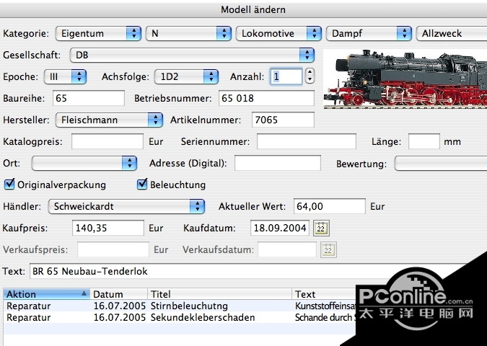
Task: Click the Text field BR 65 Neubau-Tenderlok
Action: click(x=248, y=272)
